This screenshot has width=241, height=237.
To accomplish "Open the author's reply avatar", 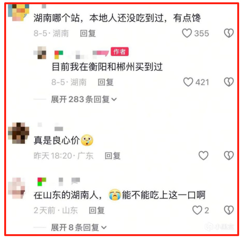I will [x=40, y=53].
